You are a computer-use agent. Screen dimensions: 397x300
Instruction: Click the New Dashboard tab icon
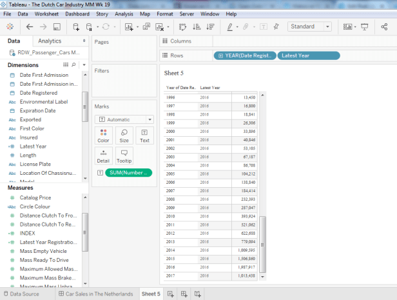[x=184, y=294]
